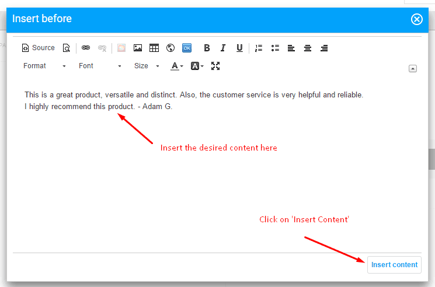
Task: Toggle underline formatting
Action: (239, 48)
